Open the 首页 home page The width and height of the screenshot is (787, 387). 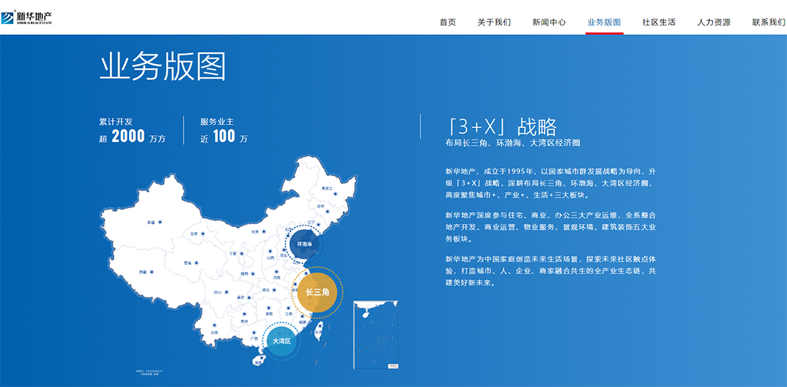(x=447, y=23)
